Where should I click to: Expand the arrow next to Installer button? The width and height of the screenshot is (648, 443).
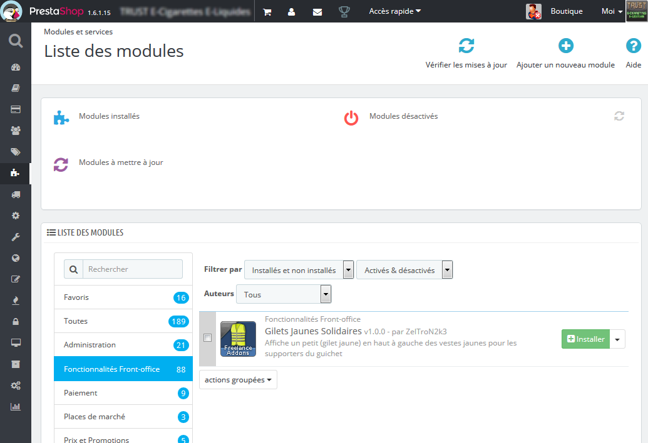coord(617,339)
